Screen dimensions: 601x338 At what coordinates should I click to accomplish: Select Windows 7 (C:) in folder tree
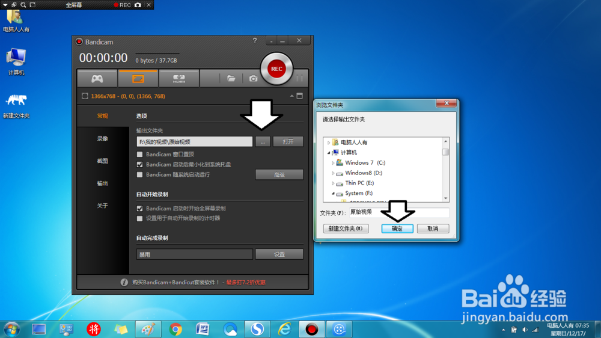point(365,163)
